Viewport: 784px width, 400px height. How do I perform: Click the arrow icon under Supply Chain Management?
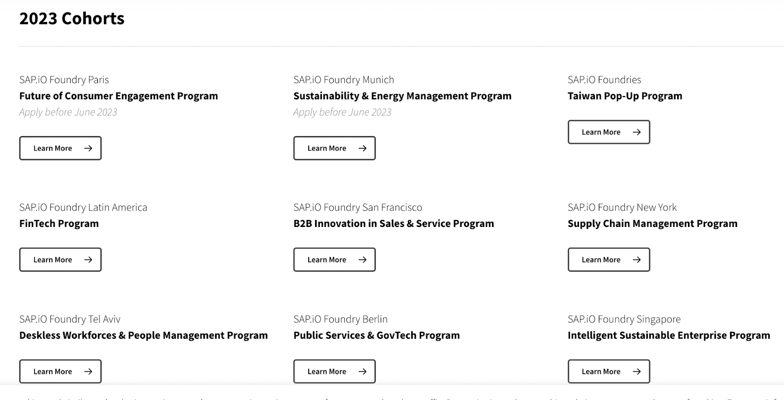point(637,260)
